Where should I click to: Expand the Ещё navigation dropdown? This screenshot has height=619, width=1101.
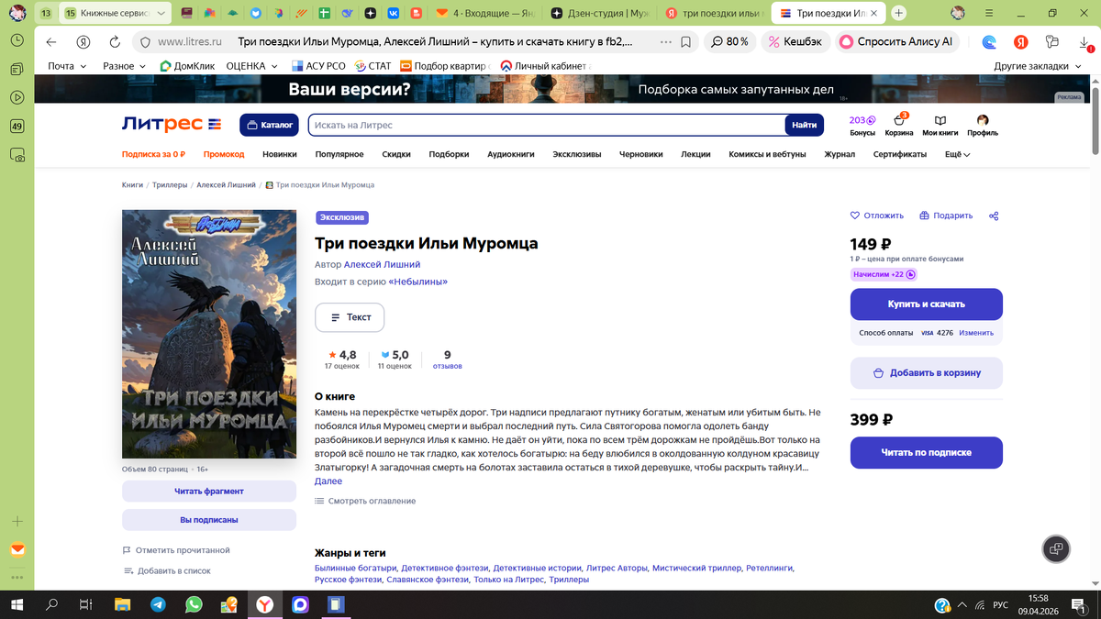(954, 154)
